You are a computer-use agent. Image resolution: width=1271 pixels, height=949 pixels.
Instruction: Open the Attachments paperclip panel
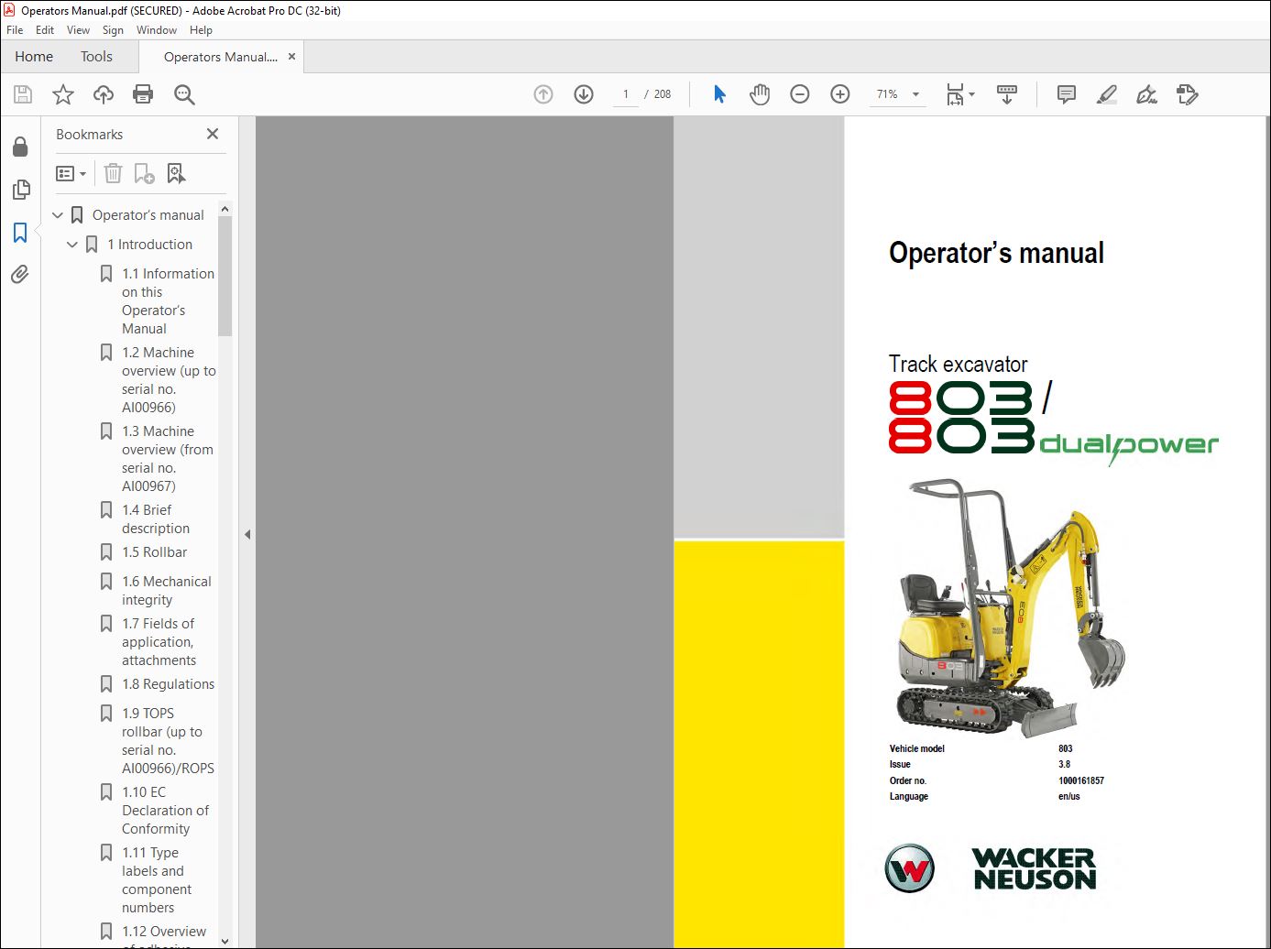[x=20, y=275]
